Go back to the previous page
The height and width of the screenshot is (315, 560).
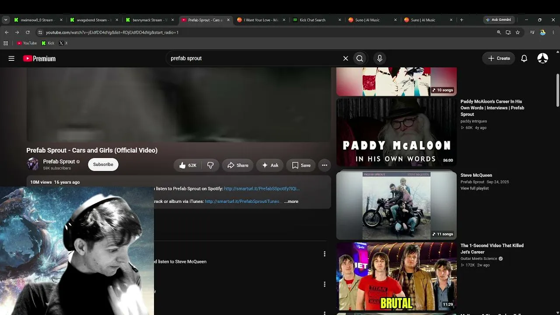tap(7, 32)
